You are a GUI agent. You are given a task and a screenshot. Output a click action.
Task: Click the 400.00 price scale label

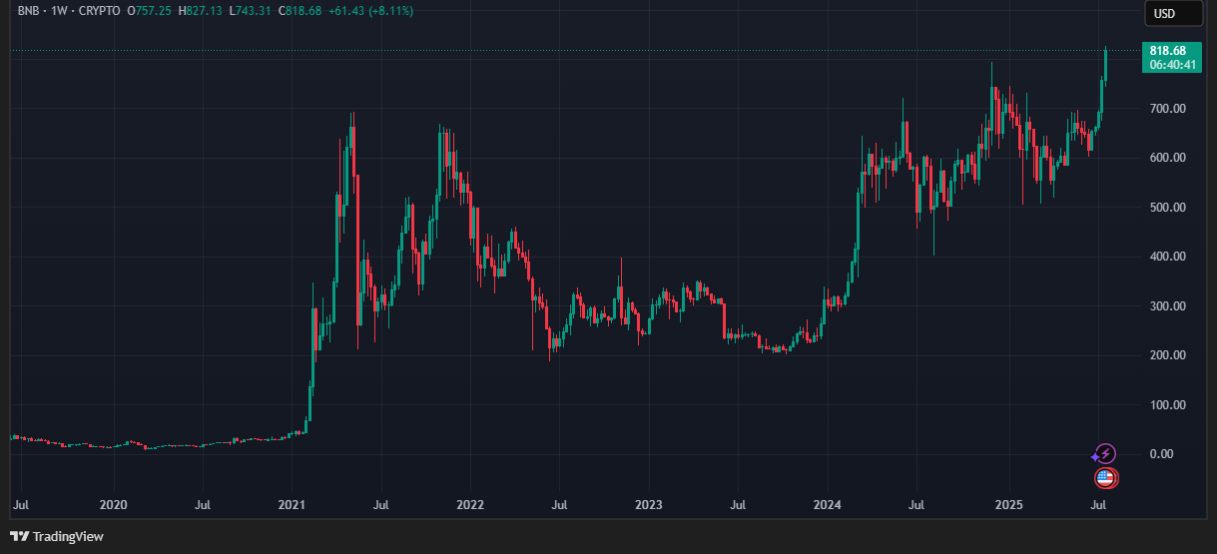coord(1166,257)
